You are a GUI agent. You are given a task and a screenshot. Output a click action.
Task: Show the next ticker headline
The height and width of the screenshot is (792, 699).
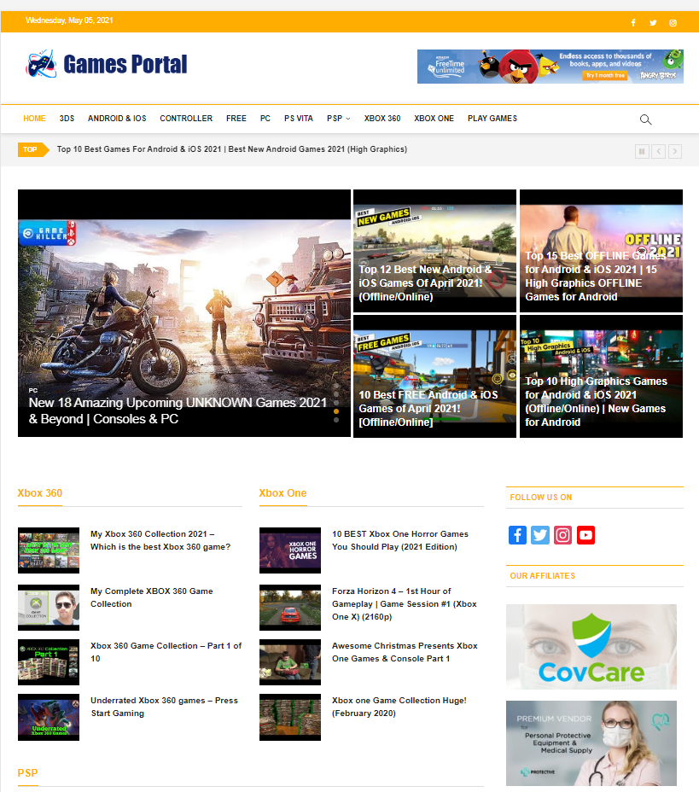pyautogui.click(x=675, y=151)
